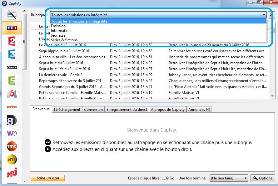Select the NRJ12 channel logo
Viewport: 278px width, 186px height.
tap(12, 173)
